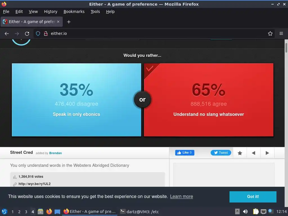The image size is (288, 216).
Task: Click the votes bar chart icon
Action: click(x=15, y=177)
